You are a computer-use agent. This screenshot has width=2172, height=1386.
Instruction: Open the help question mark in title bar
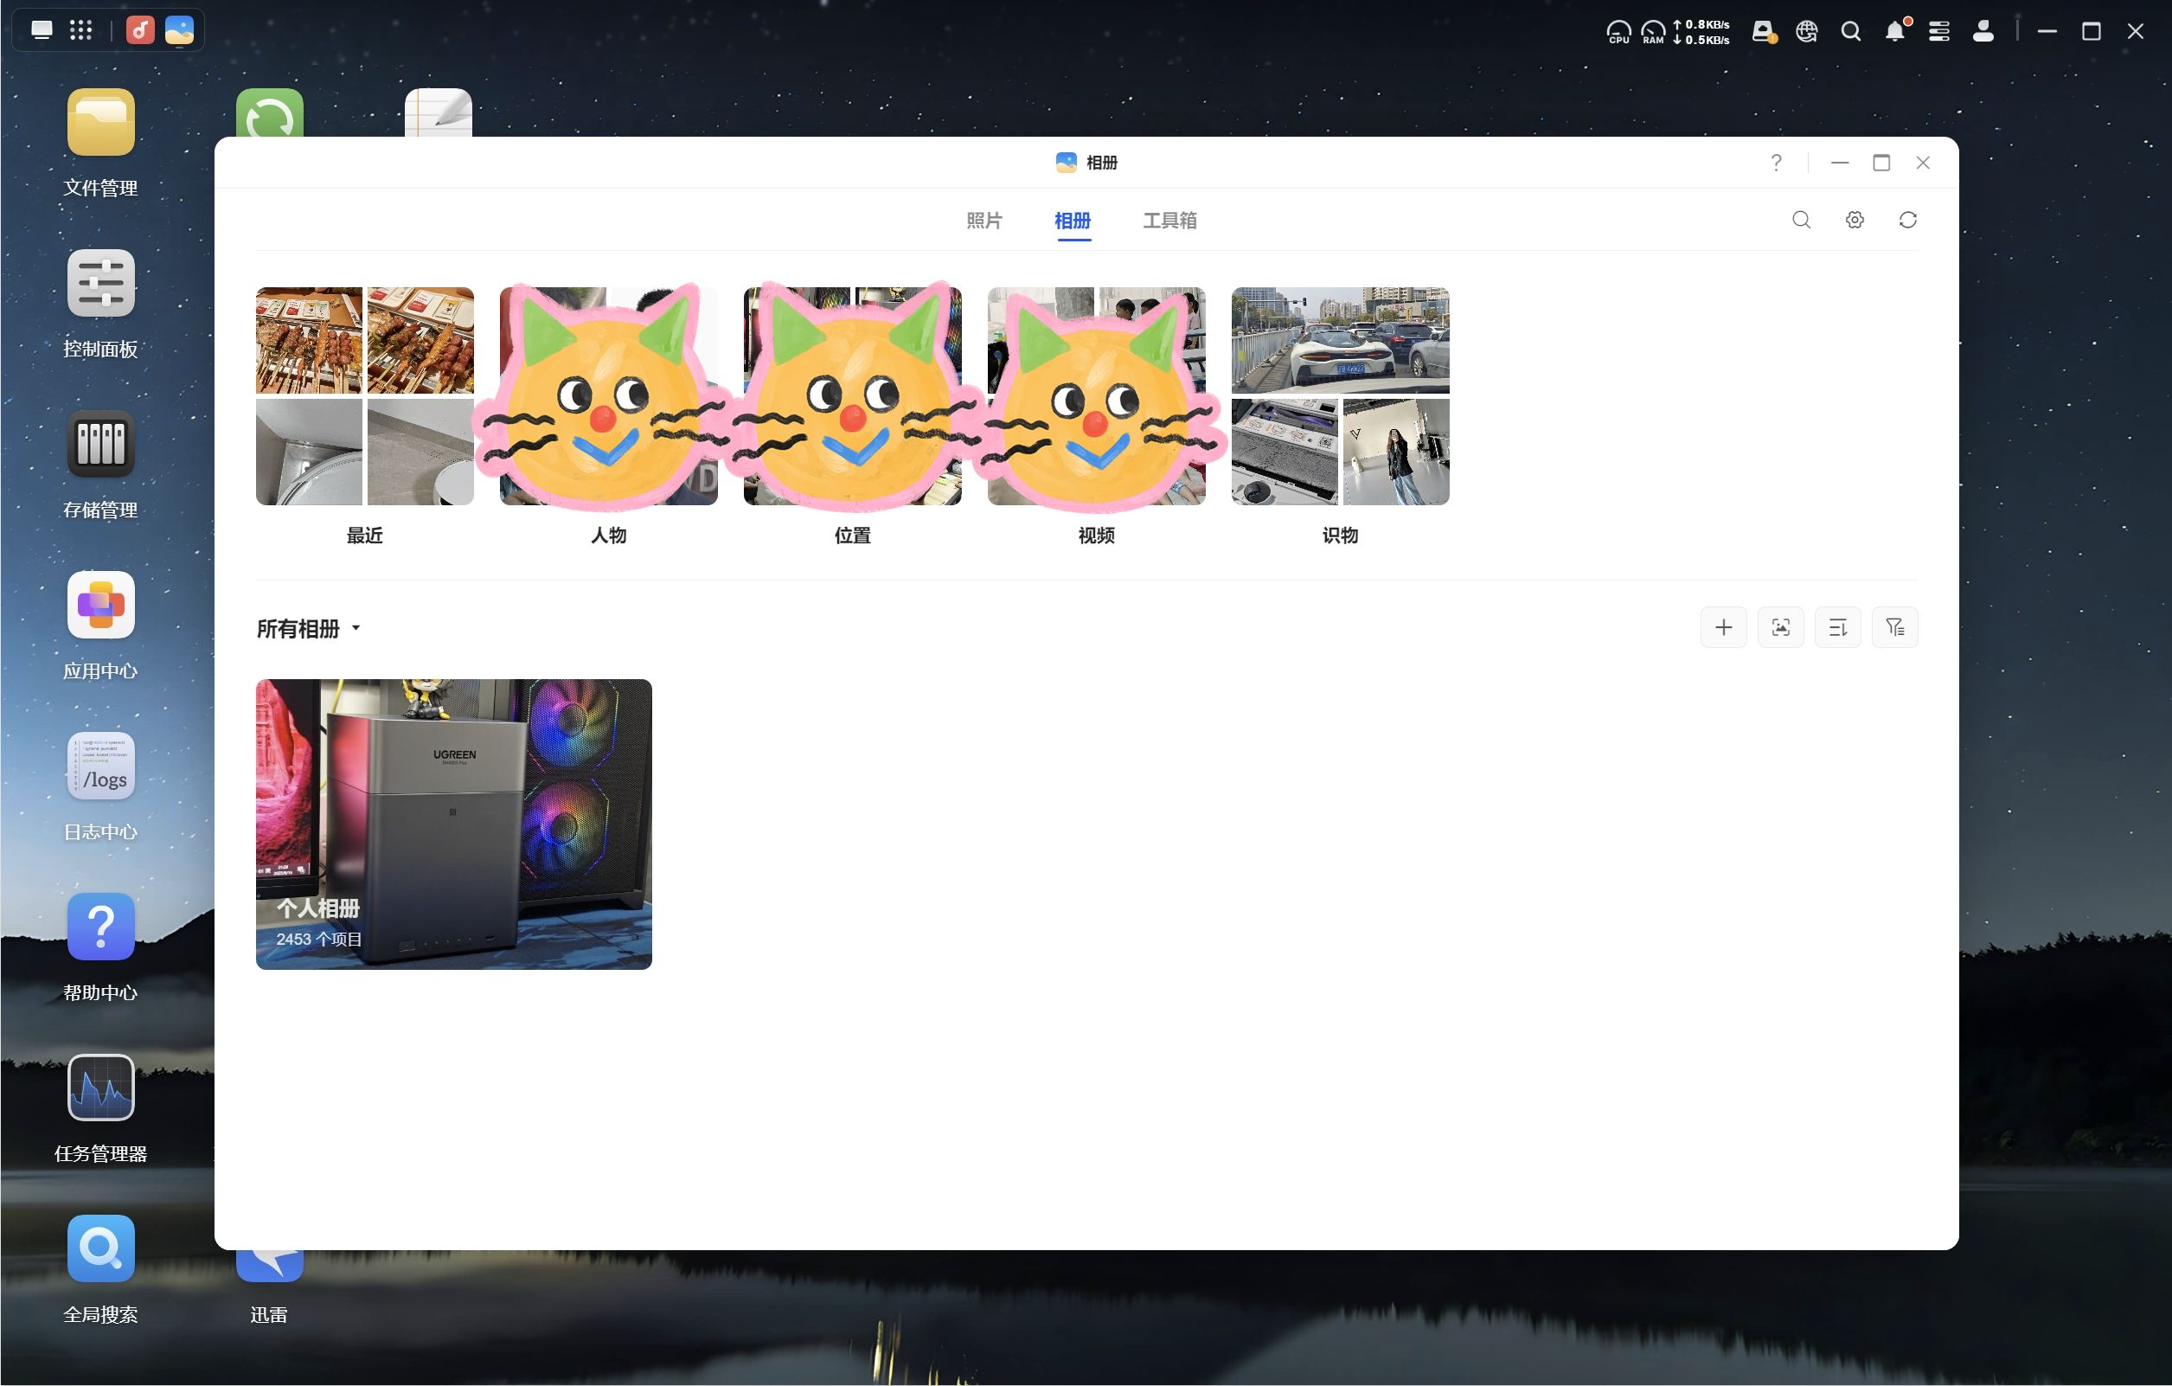tap(1775, 163)
